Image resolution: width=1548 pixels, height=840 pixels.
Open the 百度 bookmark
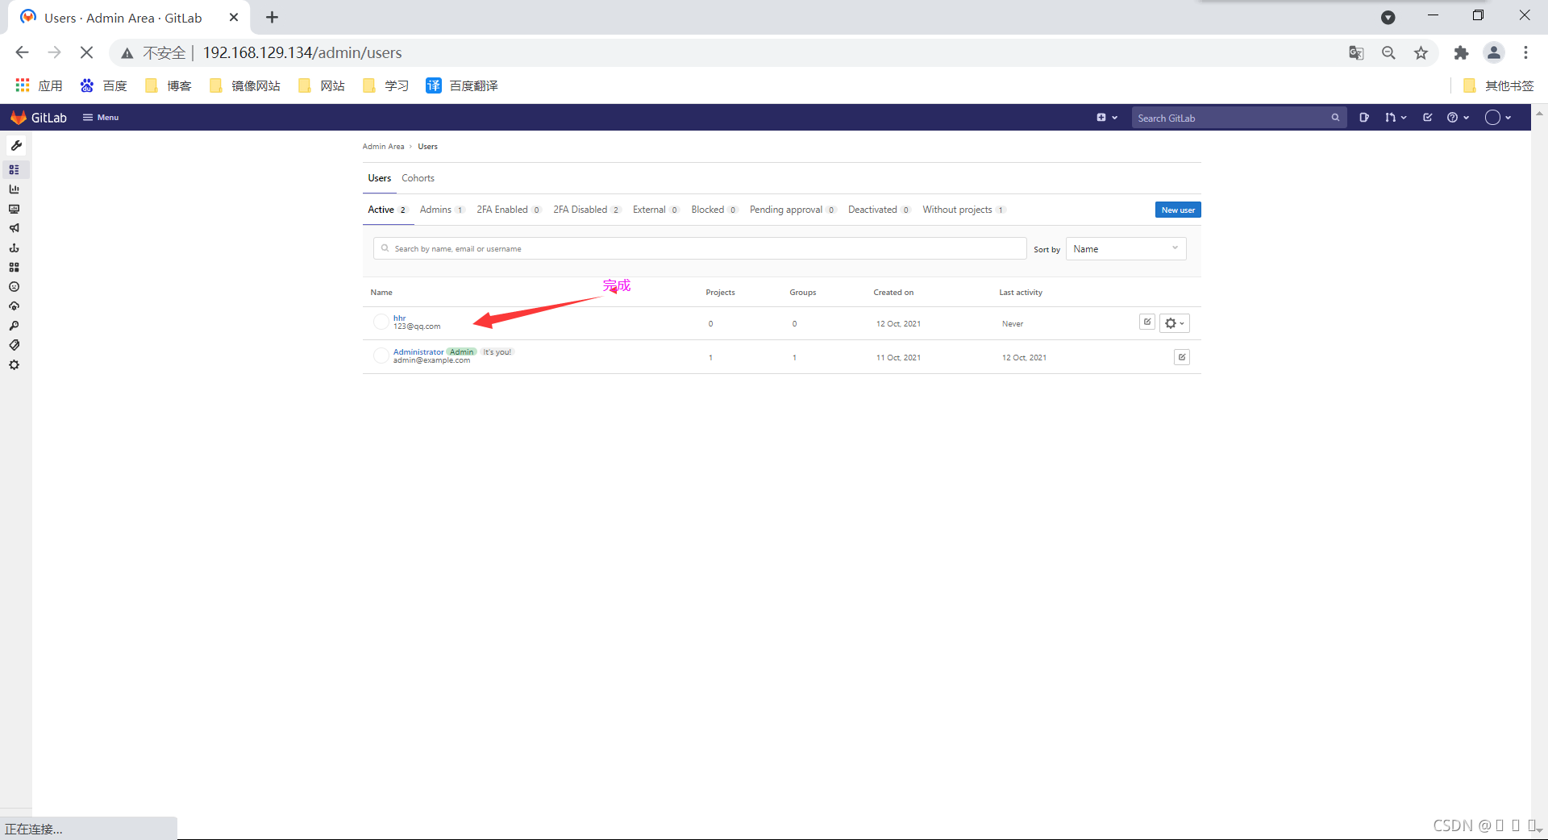pos(103,85)
